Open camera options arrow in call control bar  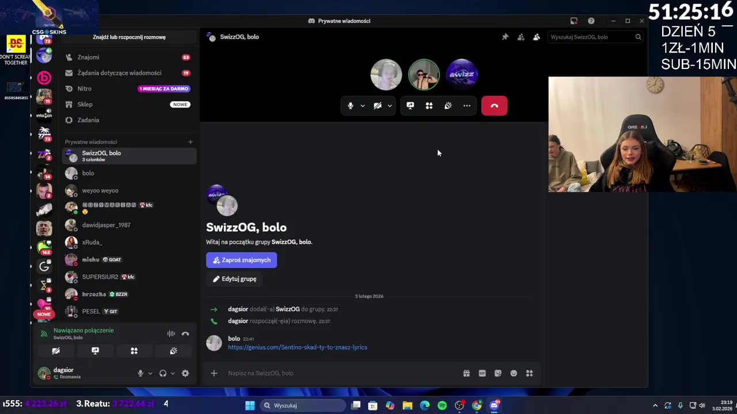(x=390, y=106)
